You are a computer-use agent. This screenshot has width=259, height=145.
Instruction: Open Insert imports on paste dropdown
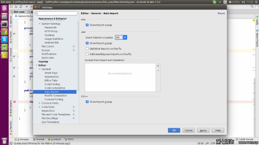click(x=121, y=37)
